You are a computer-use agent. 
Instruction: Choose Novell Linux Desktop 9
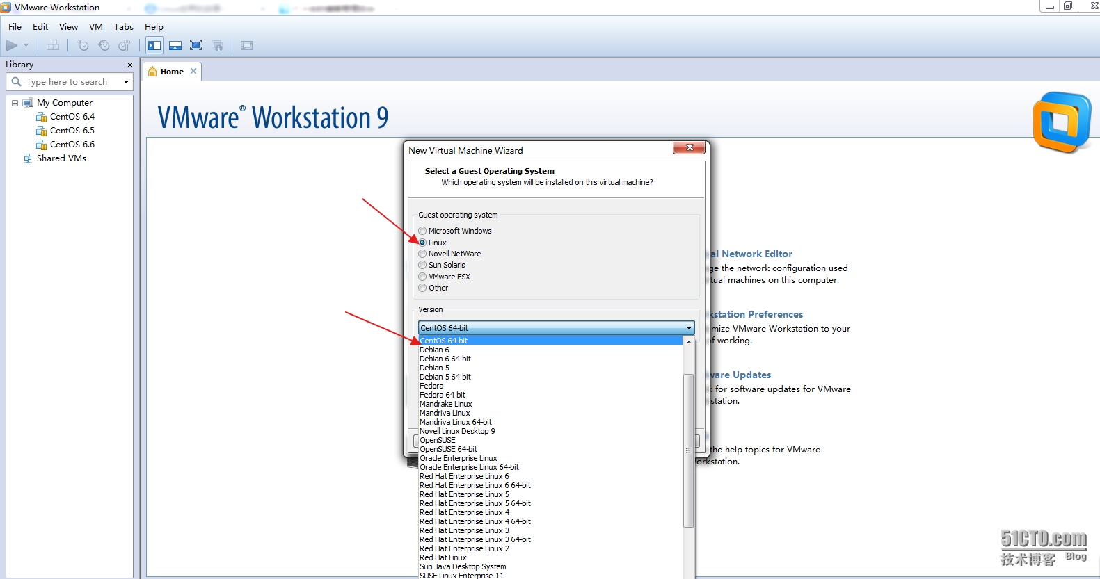tap(550, 431)
